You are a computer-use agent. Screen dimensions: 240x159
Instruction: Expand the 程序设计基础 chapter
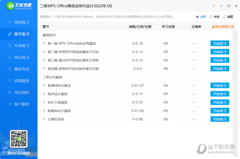pyautogui.click(x=44, y=94)
